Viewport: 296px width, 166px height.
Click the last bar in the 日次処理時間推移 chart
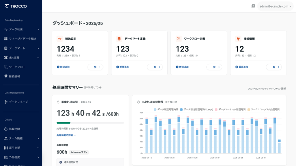click(279, 146)
